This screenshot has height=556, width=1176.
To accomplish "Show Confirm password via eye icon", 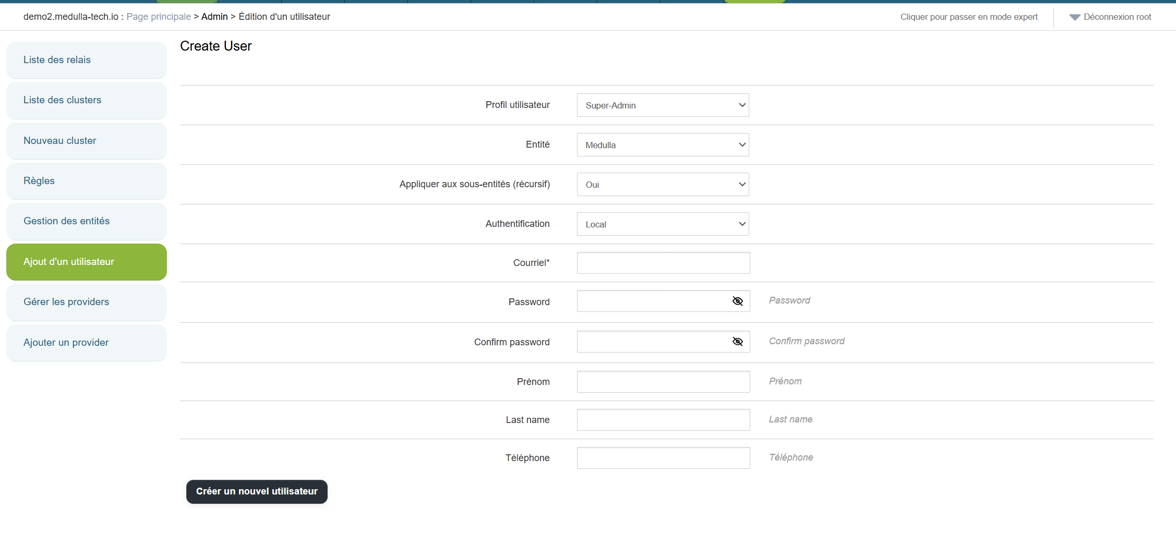I will click(x=737, y=342).
